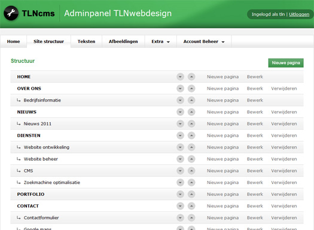The image size is (314, 230).
Task: Move CONTACT page up
Action: tap(191, 206)
